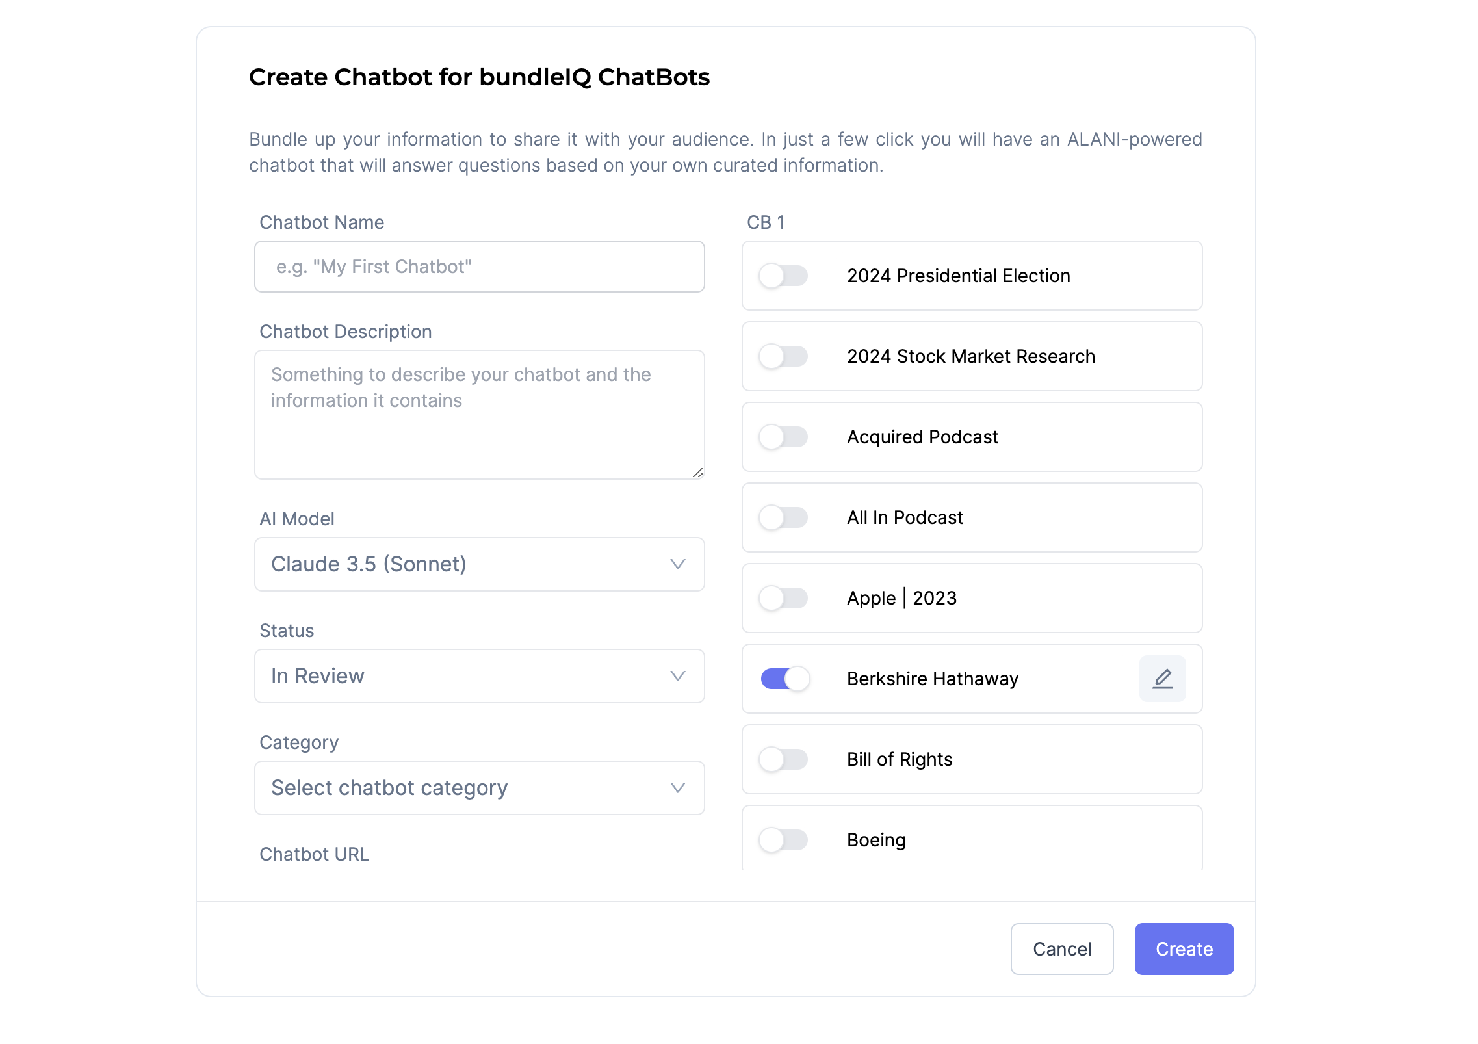
Task: Click the Status field chevron arrow
Action: 678,676
